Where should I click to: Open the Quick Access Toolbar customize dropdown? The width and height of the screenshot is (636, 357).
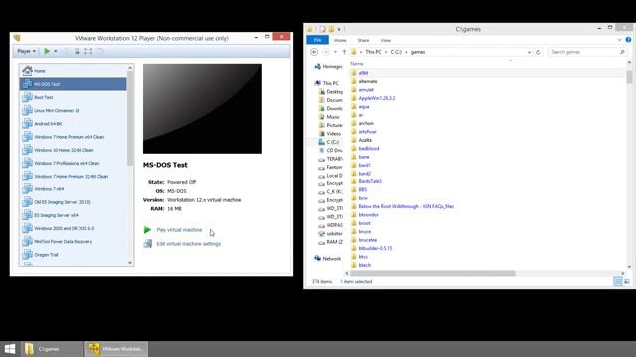[x=339, y=29]
